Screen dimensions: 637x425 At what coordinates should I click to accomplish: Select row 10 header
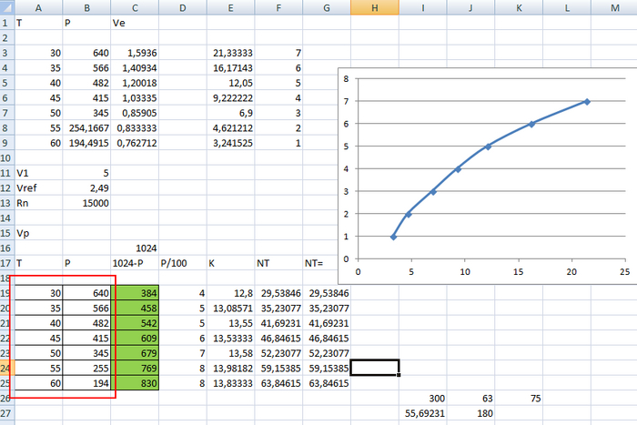[7, 158]
